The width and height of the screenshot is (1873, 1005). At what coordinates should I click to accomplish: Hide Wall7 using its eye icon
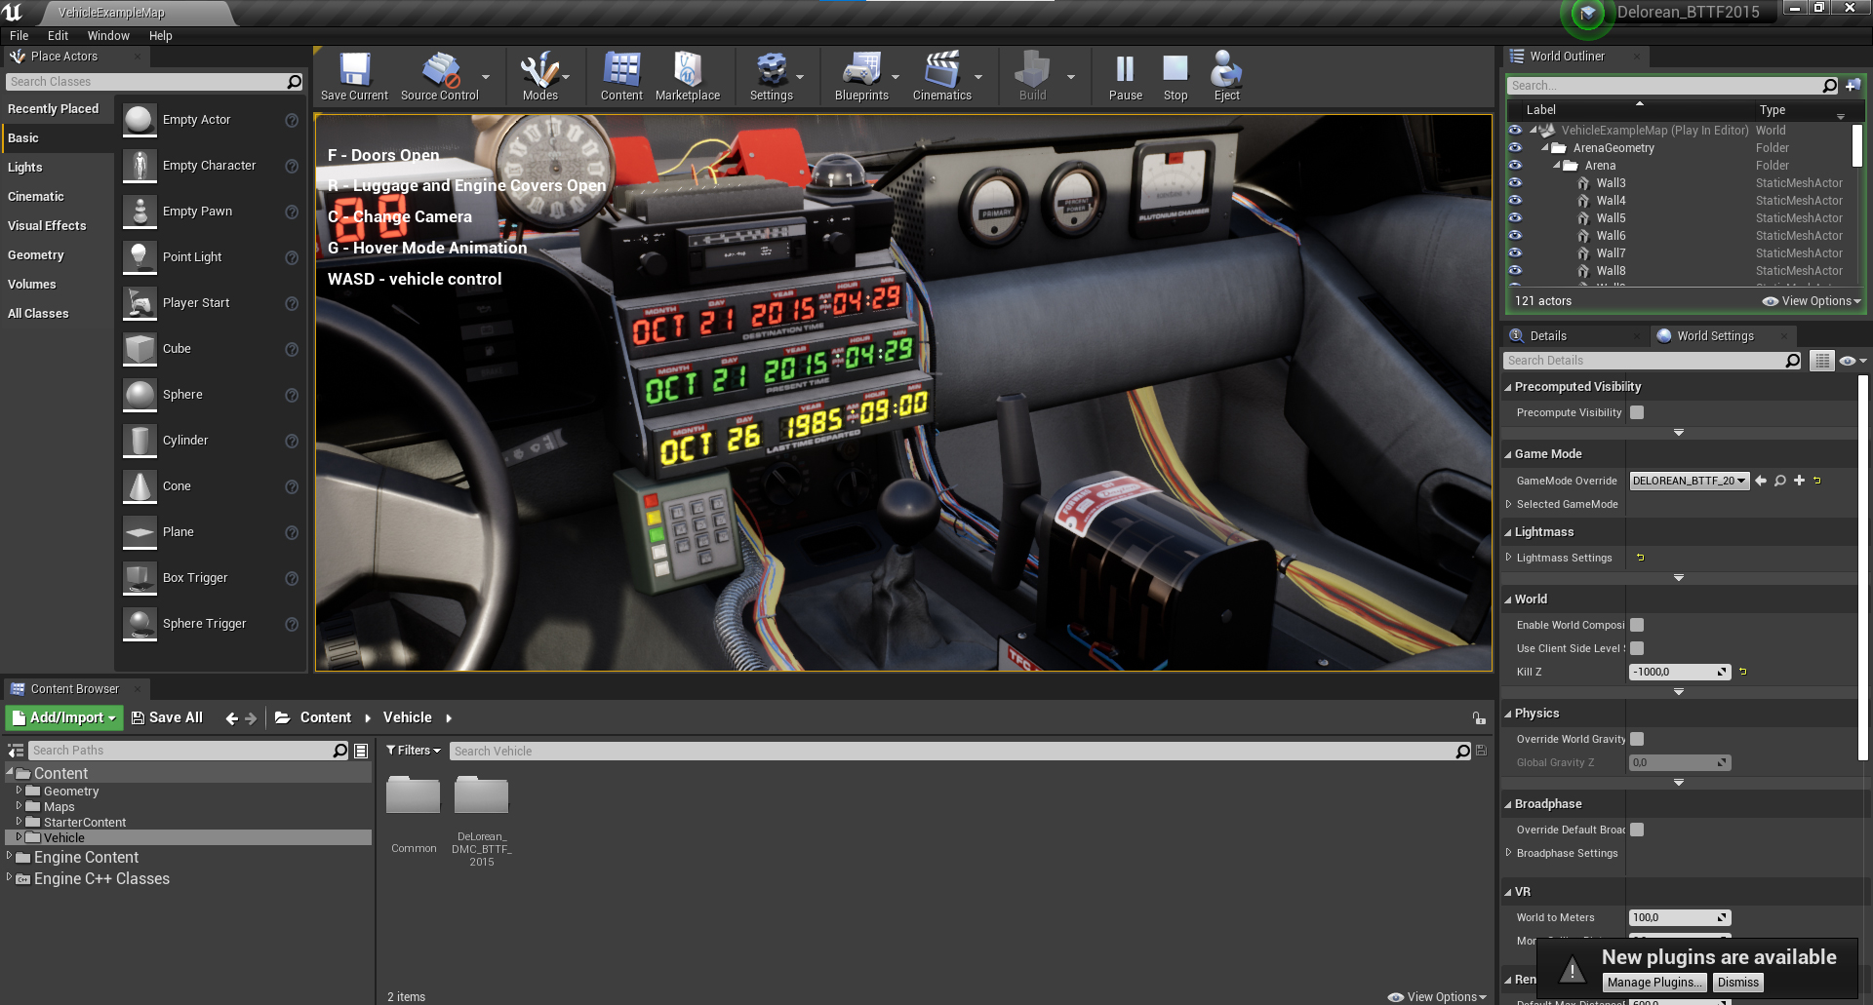[x=1515, y=252]
